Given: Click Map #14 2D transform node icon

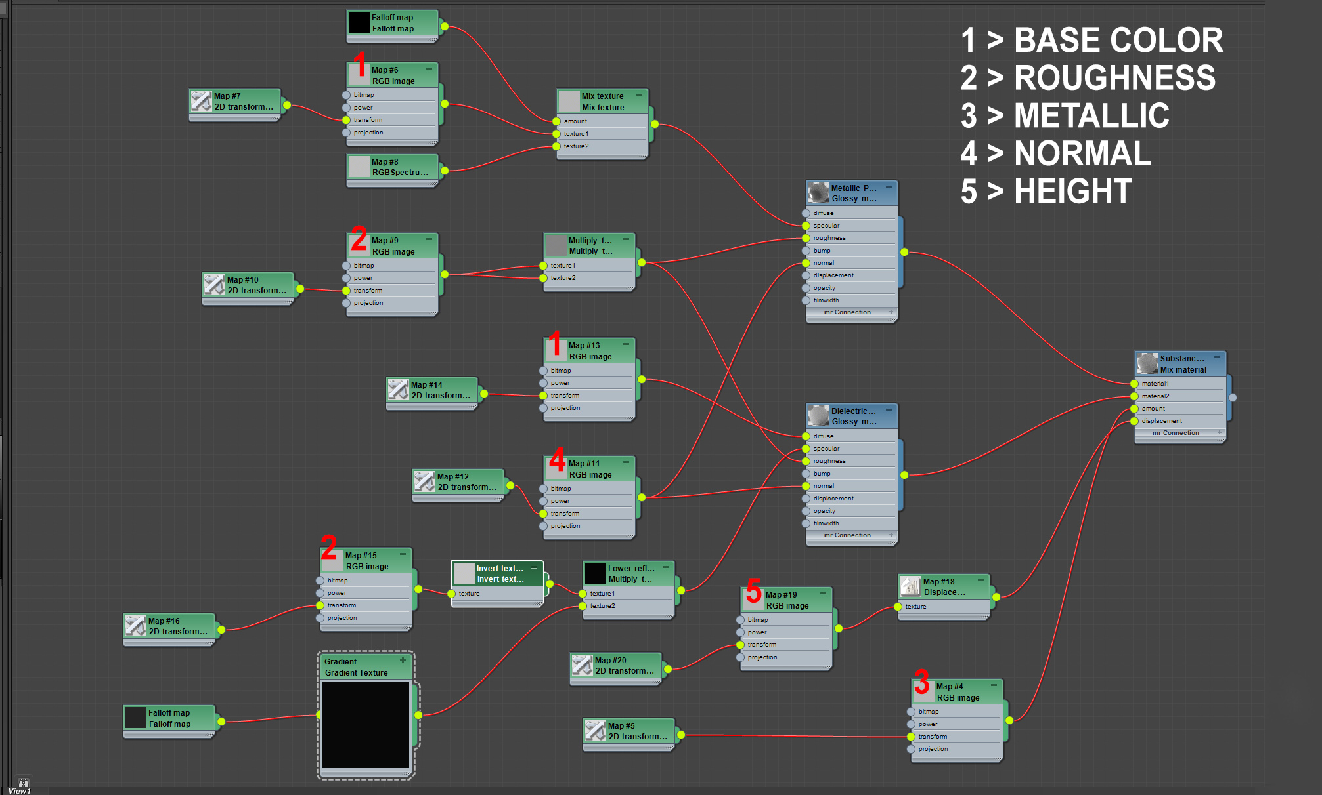Looking at the screenshot, I should [x=398, y=390].
